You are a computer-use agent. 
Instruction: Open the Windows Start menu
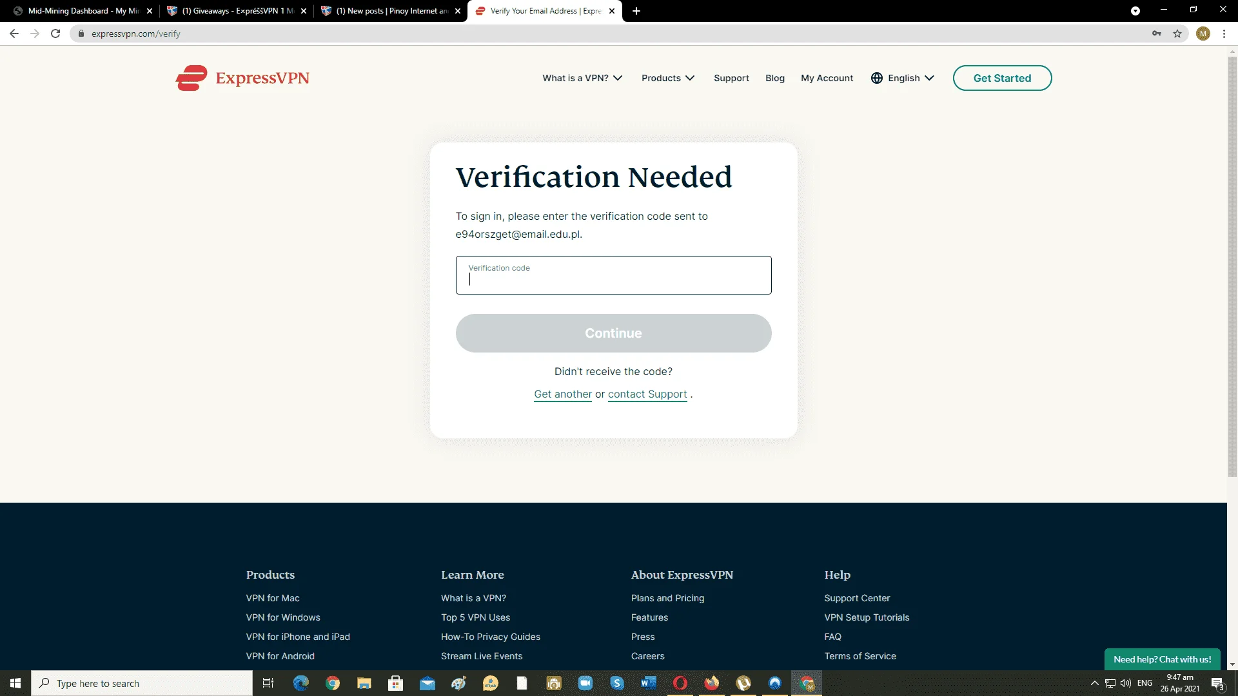[x=15, y=683]
